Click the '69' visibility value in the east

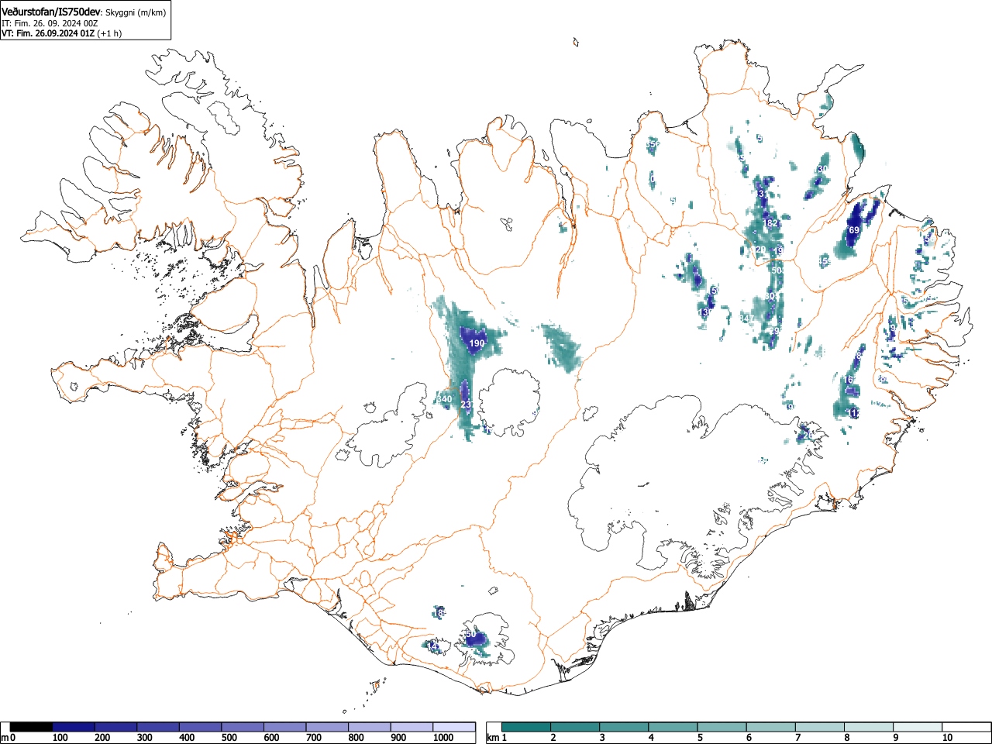[x=854, y=230]
